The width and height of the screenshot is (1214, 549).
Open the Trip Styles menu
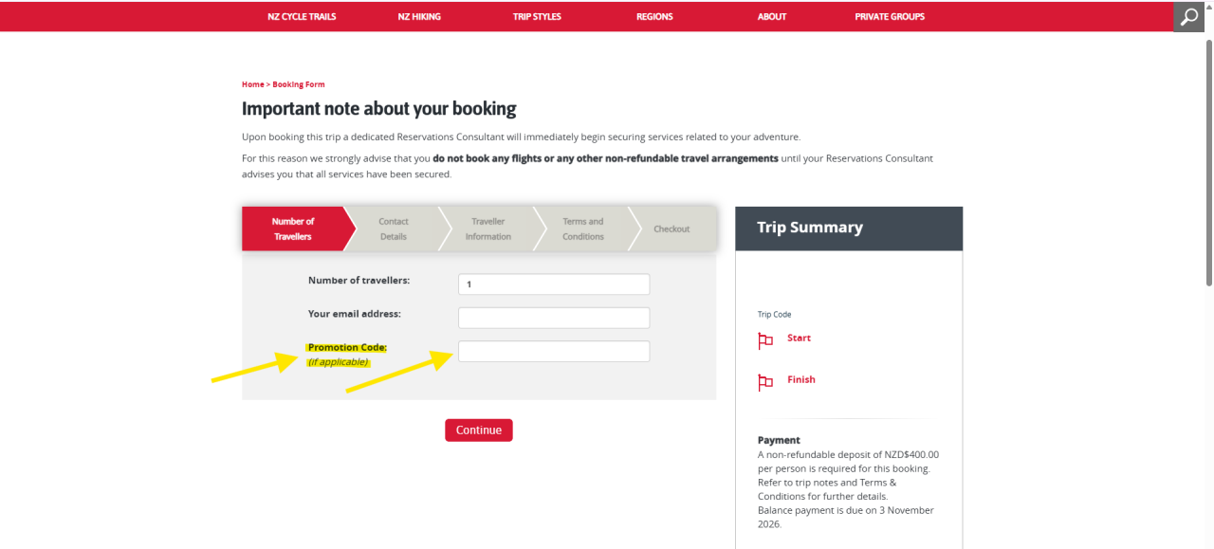[x=537, y=16]
